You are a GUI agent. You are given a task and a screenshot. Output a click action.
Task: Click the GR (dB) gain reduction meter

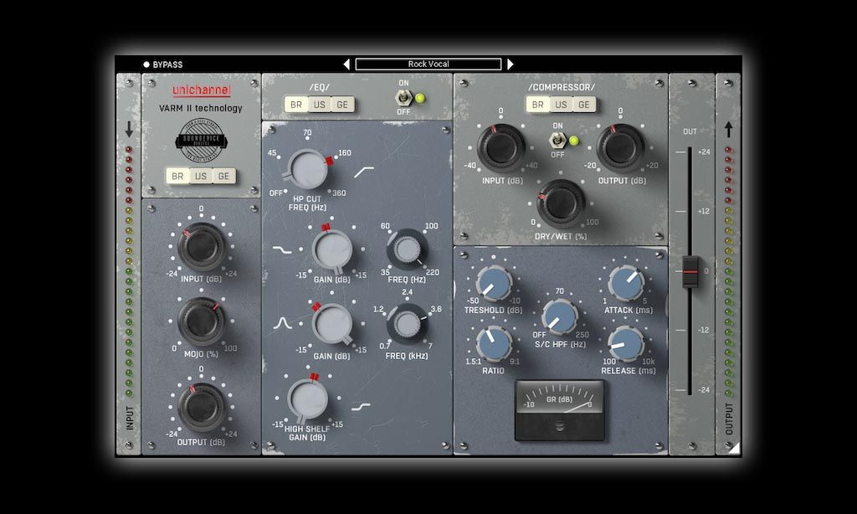pos(560,410)
